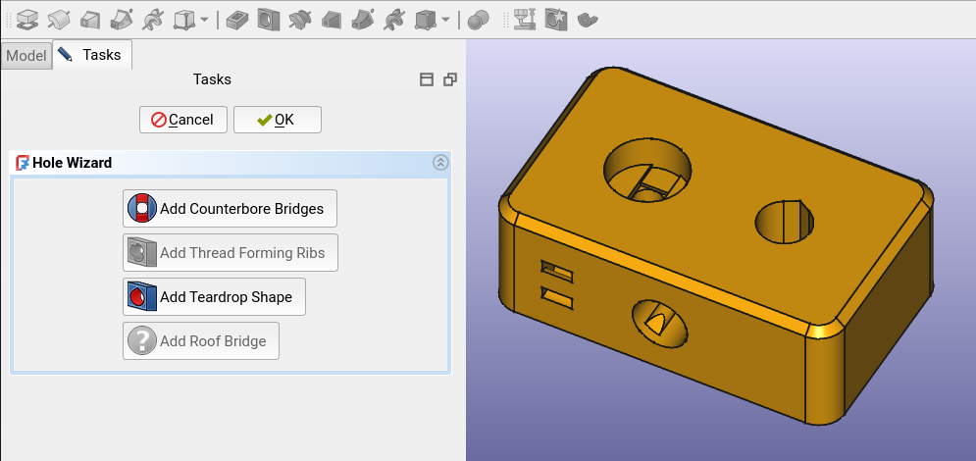This screenshot has width=976, height=461.
Task: Float the Tasks panel with the overlapping-windows icon
Action: coord(450,79)
